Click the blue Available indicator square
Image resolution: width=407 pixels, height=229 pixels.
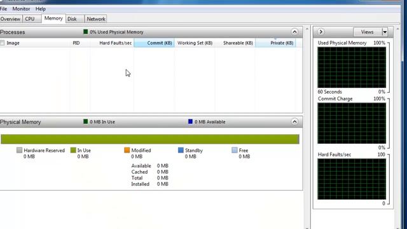tap(190, 121)
